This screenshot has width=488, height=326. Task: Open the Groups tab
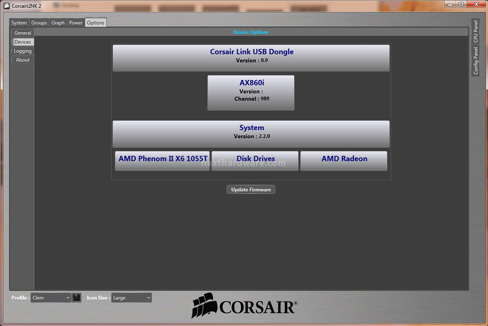coord(39,23)
